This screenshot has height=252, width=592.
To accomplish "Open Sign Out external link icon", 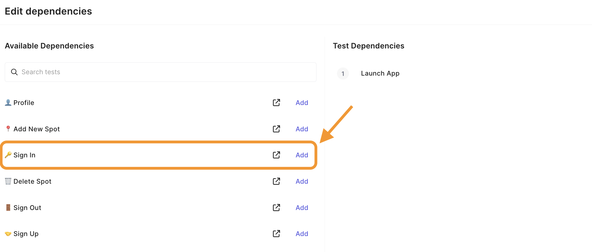I will coord(276,207).
